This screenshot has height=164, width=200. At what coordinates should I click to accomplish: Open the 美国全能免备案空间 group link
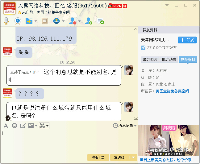[x=172, y=91]
